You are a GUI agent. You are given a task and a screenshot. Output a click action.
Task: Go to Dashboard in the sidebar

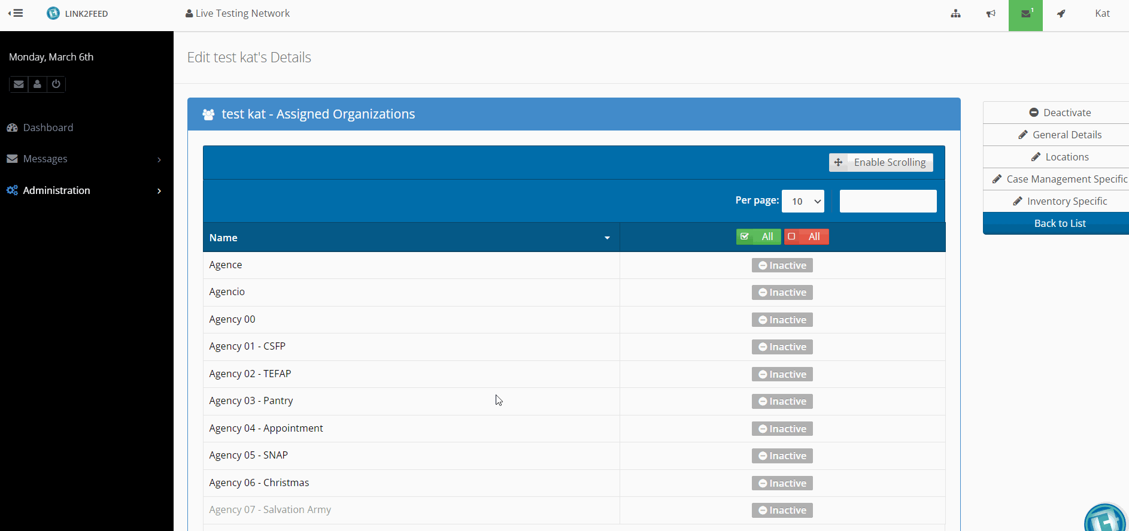(48, 128)
